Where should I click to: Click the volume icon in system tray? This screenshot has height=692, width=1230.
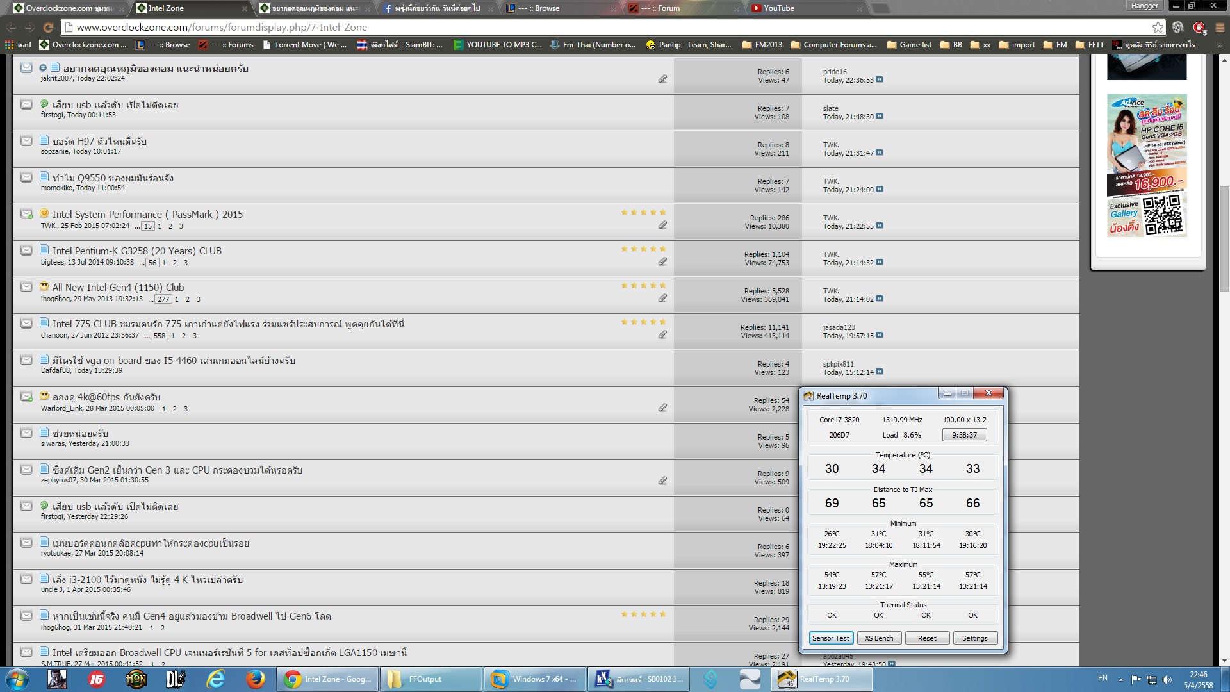click(x=1167, y=680)
